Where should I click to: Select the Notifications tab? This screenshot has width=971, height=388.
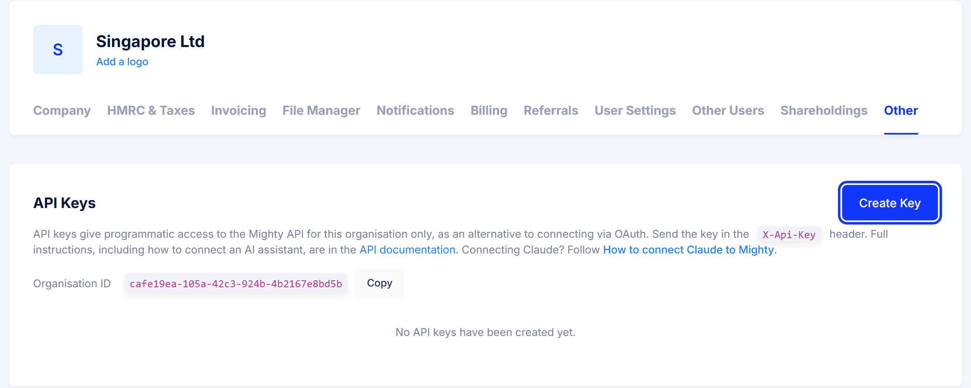(x=415, y=110)
